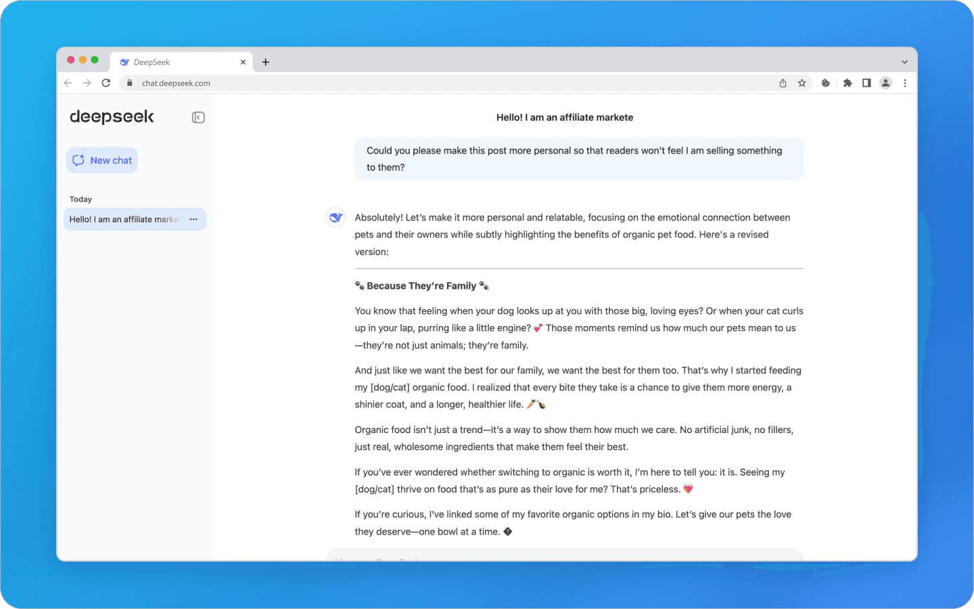Reload the current page
This screenshot has height=609, width=974.
[x=106, y=83]
